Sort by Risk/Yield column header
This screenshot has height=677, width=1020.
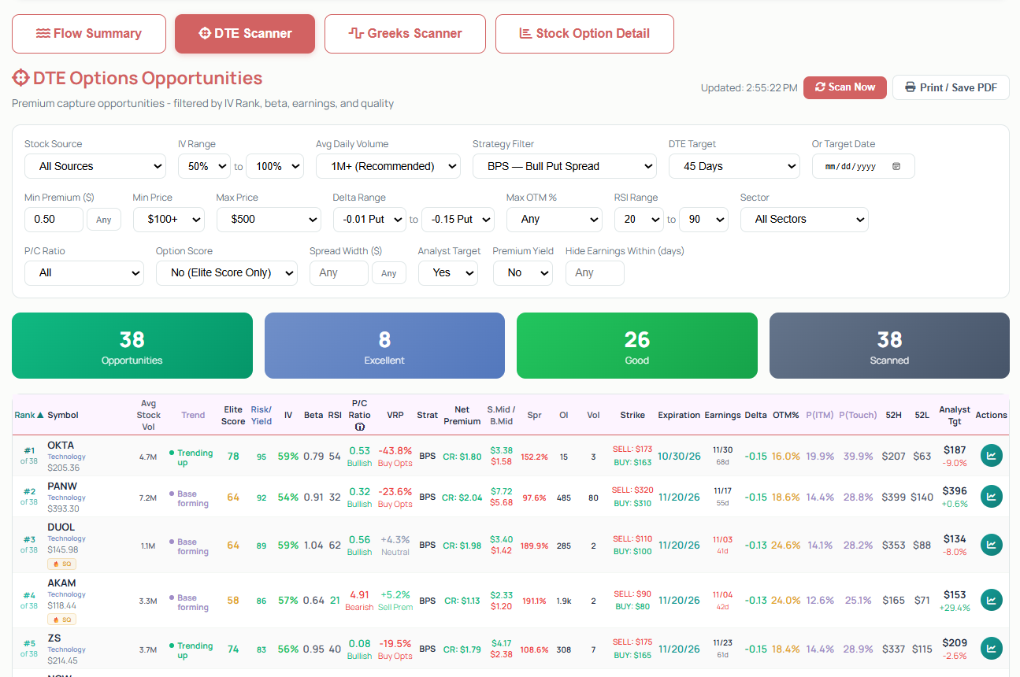261,415
